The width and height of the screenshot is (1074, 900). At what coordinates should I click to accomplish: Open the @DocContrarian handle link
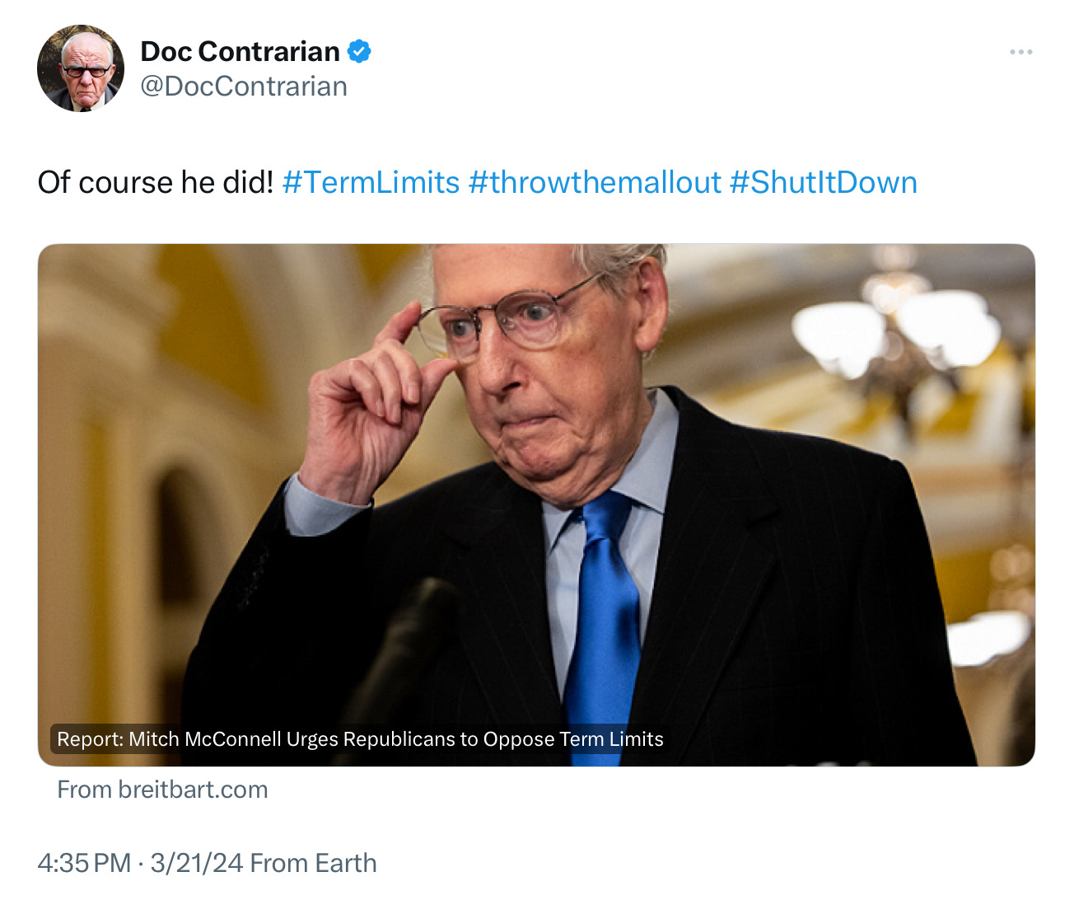pos(244,87)
